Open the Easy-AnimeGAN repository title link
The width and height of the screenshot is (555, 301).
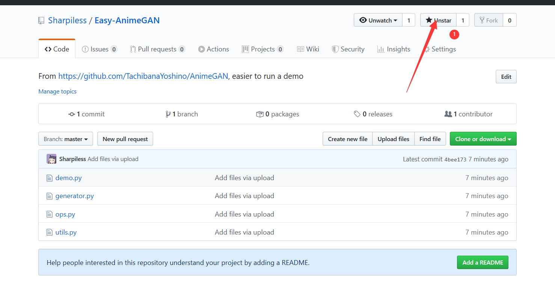pos(127,20)
